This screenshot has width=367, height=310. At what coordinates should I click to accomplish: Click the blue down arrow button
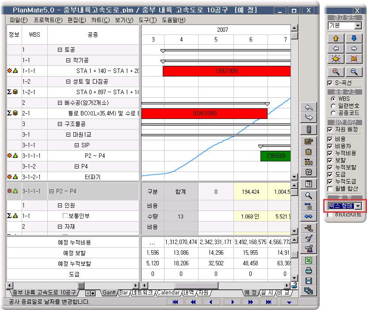point(354,38)
